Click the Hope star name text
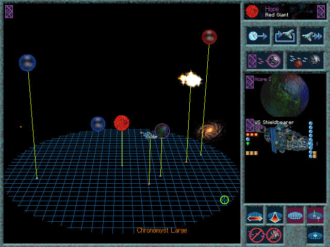Viewport: 330px width, 247px height. coord(272,9)
